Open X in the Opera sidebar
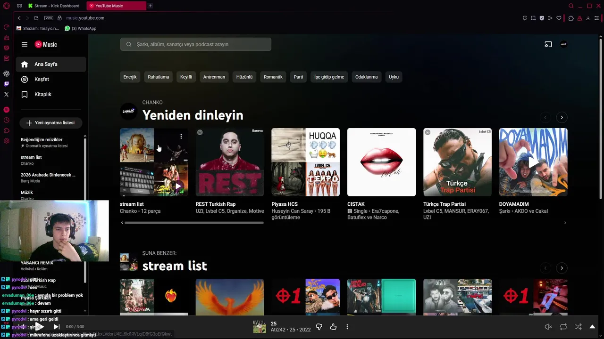604x339 pixels. pyautogui.click(x=6, y=94)
